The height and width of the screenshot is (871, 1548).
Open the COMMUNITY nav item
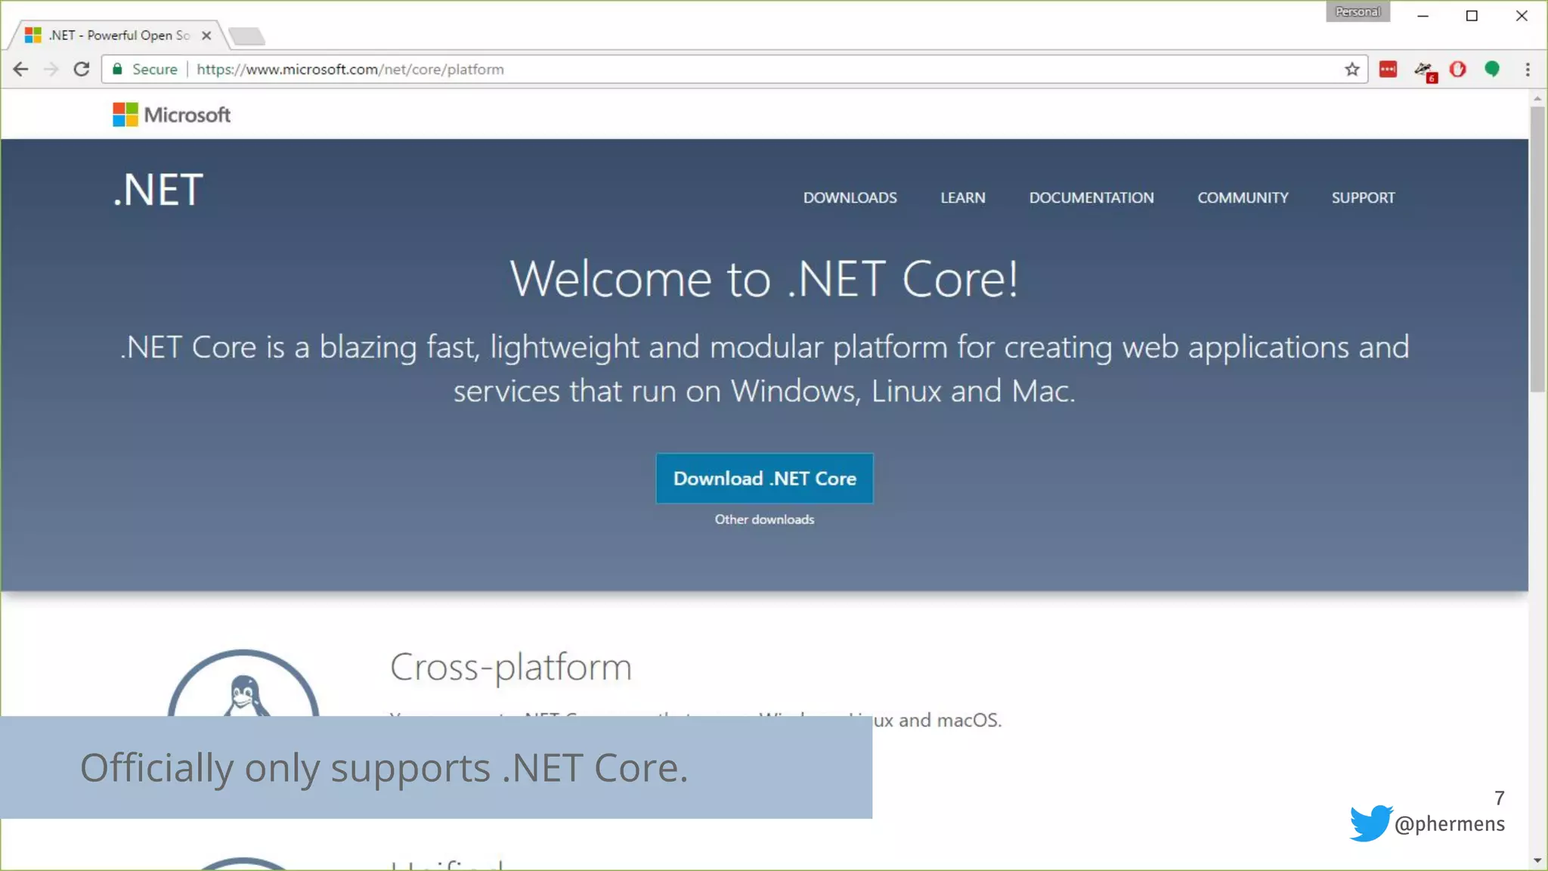[1243, 198]
